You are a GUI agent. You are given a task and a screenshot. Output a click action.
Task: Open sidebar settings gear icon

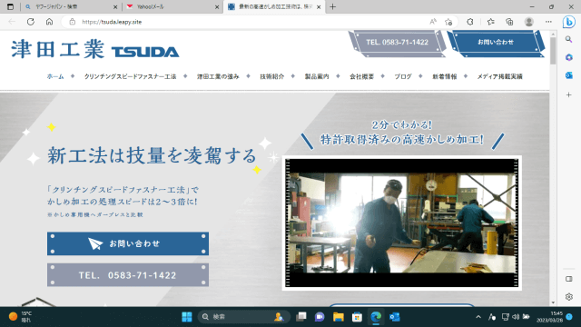pos(569,297)
